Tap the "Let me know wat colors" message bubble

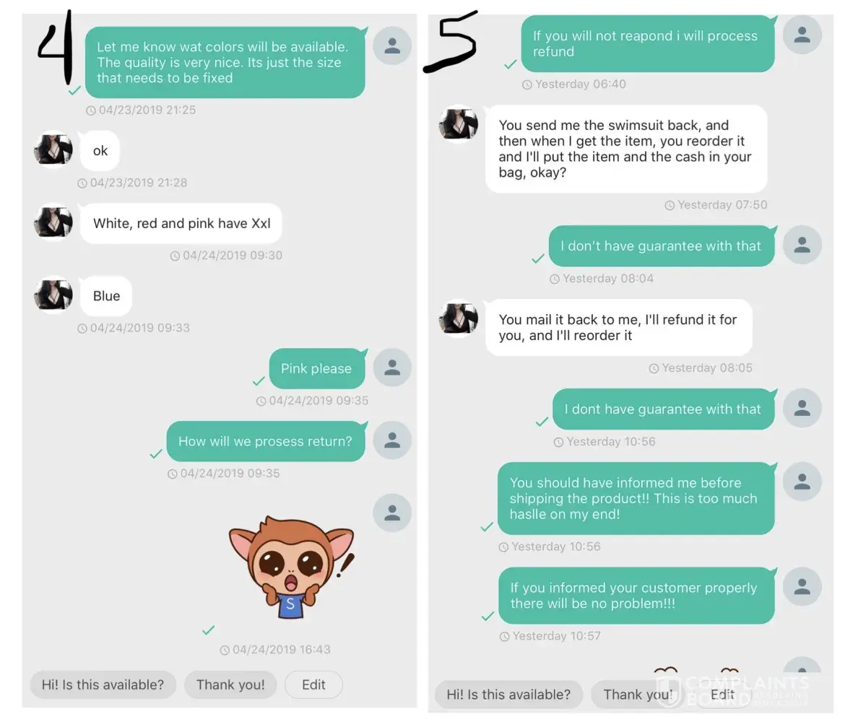click(225, 63)
